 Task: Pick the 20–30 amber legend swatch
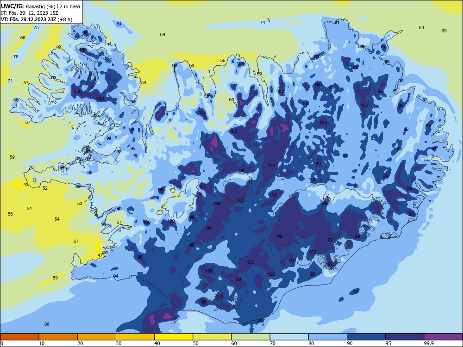click(x=97, y=337)
